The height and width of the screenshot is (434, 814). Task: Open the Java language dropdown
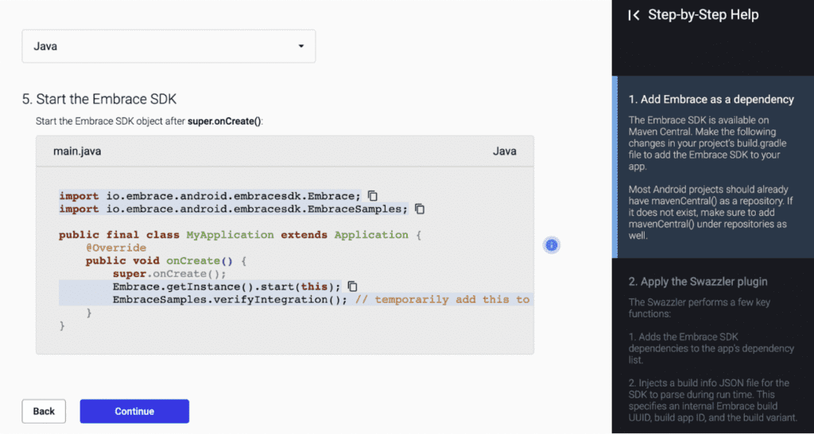click(x=168, y=46)
